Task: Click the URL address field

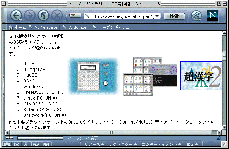Action: point(122,16)
